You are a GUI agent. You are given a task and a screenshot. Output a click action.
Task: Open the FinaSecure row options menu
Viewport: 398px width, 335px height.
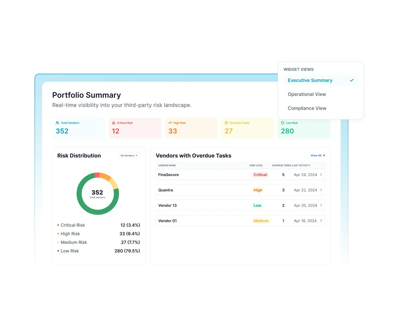pyautogui.click(x=321, y=174)
